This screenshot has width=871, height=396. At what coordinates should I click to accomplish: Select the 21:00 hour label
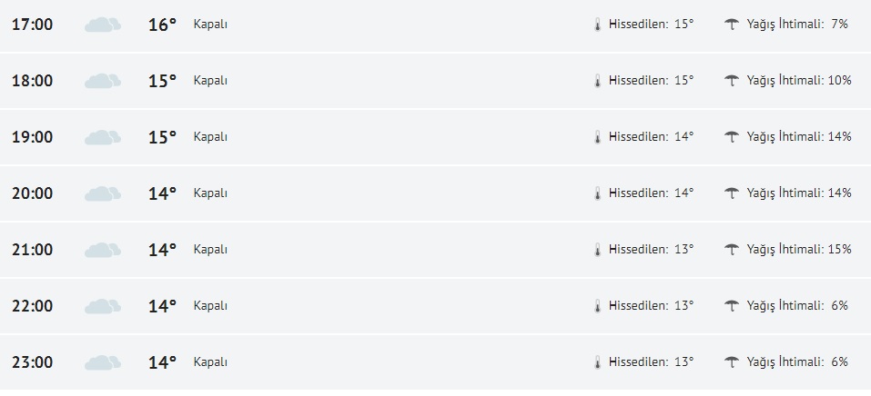[x=32, y=250]
